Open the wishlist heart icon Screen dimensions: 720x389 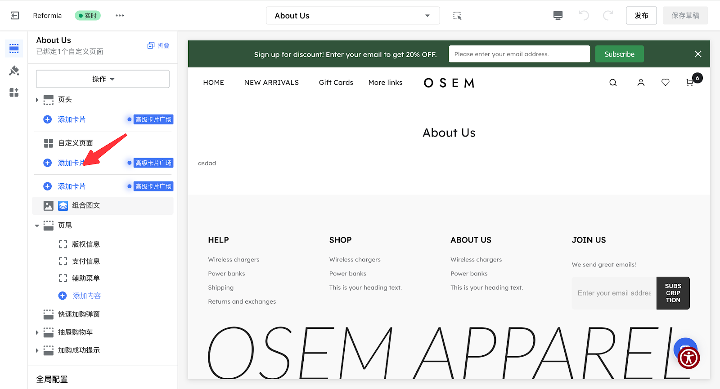coord(666,83)
